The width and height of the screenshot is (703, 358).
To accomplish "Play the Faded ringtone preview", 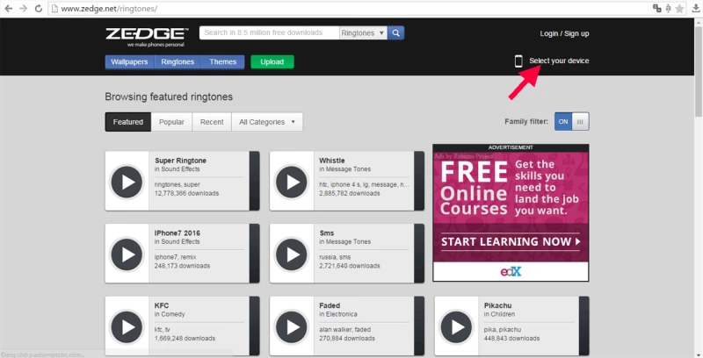I will coord(293,326).
